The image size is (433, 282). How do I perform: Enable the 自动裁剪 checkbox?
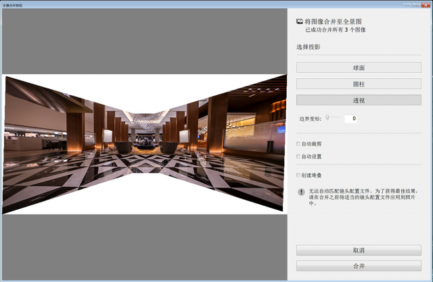click(299, 144)
